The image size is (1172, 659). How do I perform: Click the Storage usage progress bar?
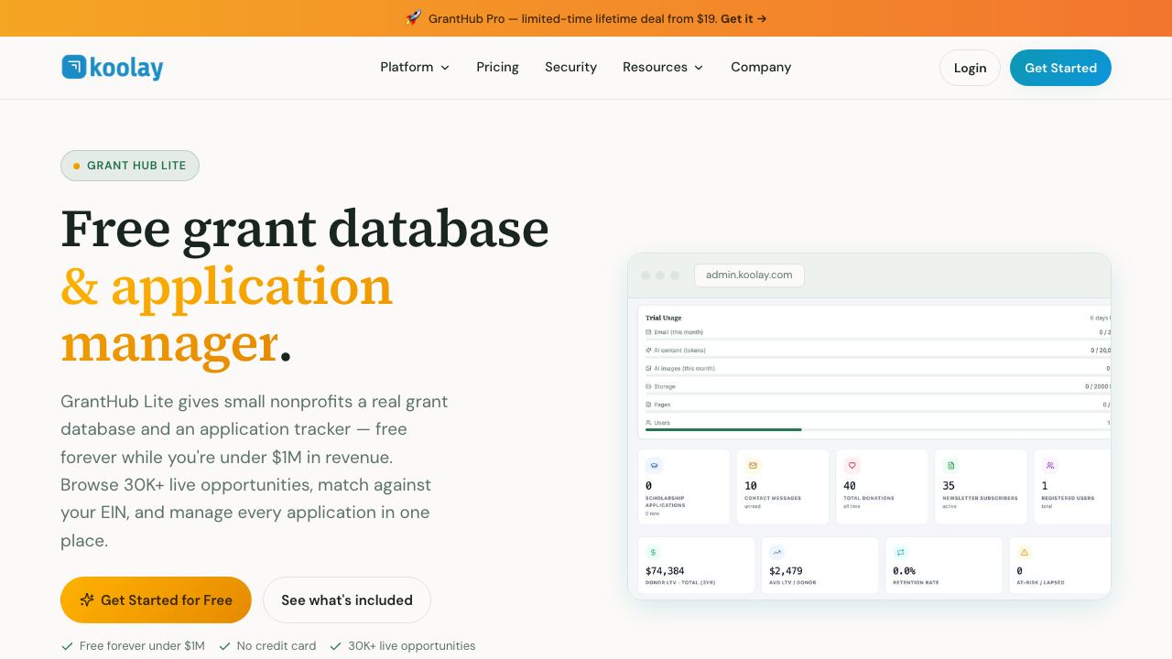tap(878, 394)
